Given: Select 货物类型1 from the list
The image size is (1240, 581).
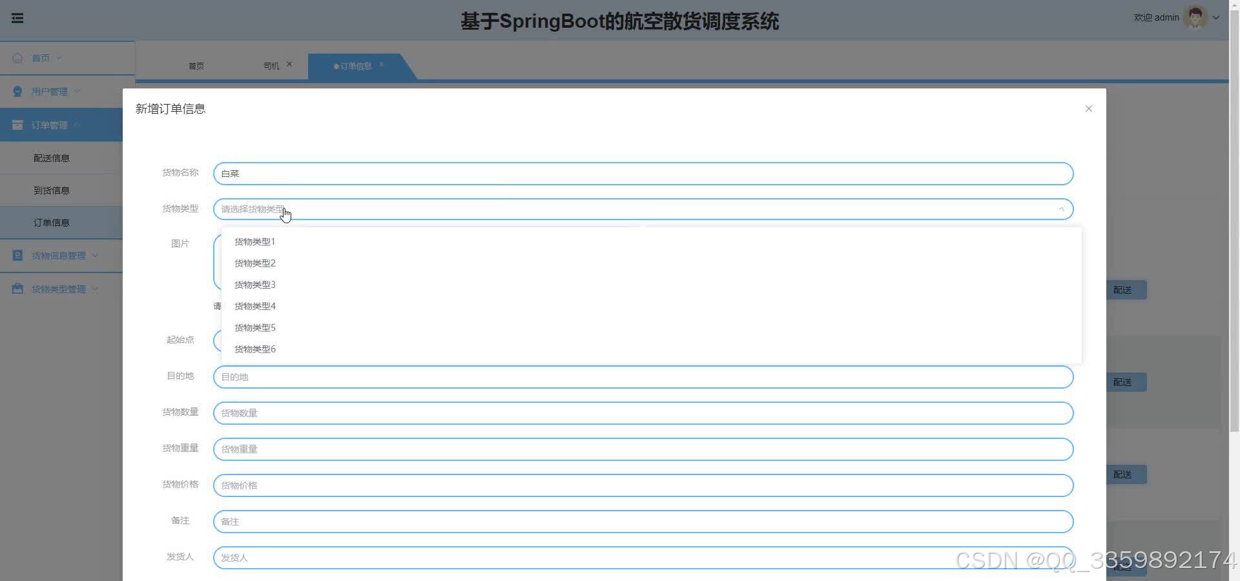Looking at the screenshot, I should (651, 242).
